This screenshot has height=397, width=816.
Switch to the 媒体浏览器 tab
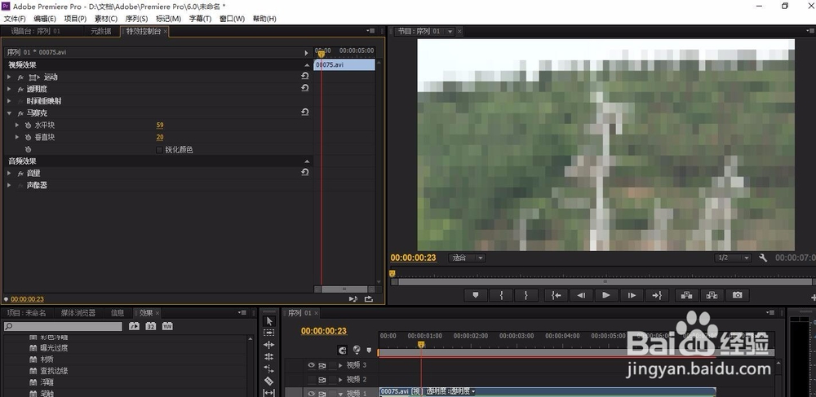(x=78, y=313)
